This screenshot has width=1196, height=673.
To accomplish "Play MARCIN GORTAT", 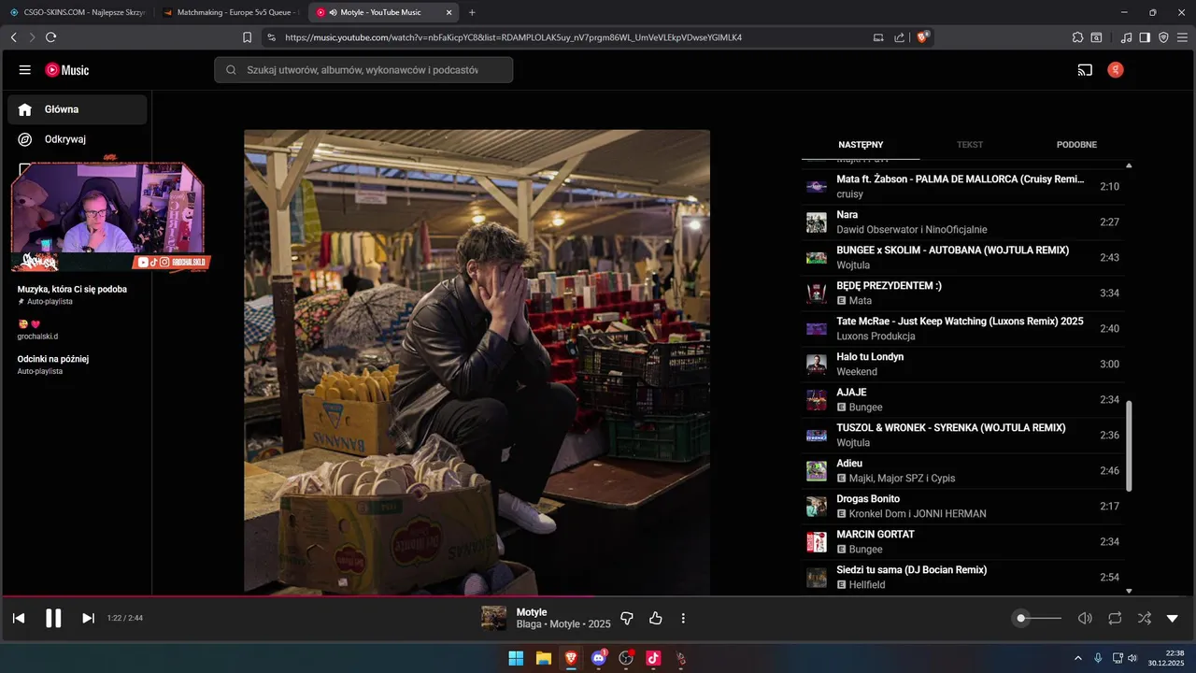I will coord(962,541).
